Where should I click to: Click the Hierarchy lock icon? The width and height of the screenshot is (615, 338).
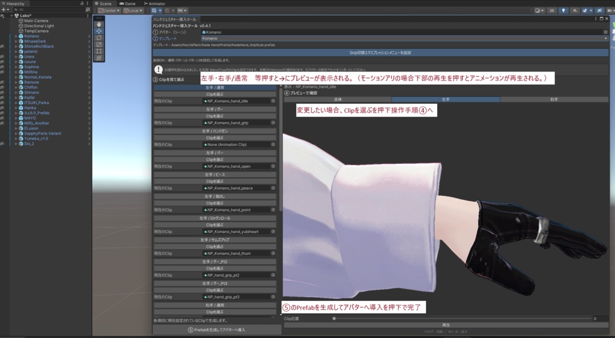[x=82, y=3]
